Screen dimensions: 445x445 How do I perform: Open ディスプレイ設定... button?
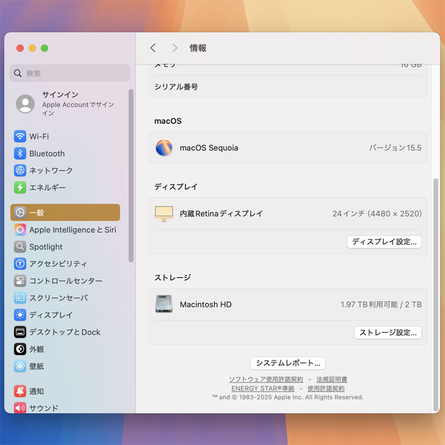pyautogui.click(x=384, y=242)
